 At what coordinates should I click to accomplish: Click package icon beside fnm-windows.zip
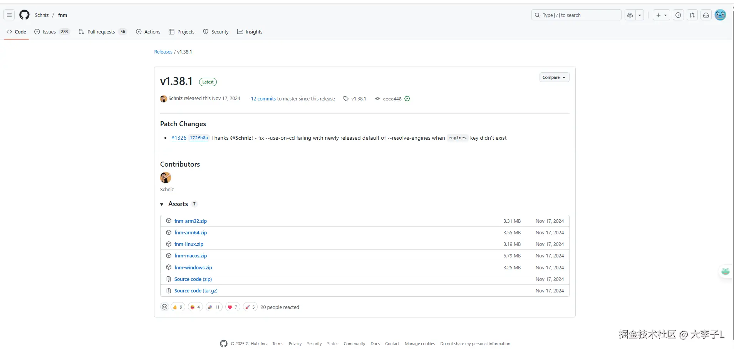click(x=169, y=267)
